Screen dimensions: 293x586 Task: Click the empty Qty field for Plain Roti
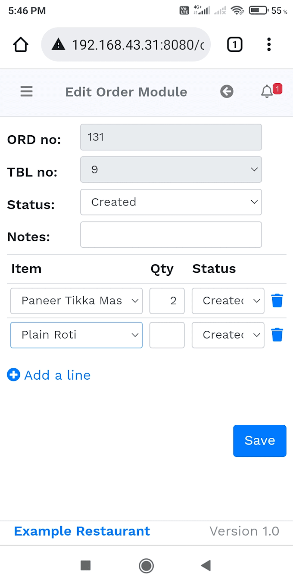click(x=167, y=335)
